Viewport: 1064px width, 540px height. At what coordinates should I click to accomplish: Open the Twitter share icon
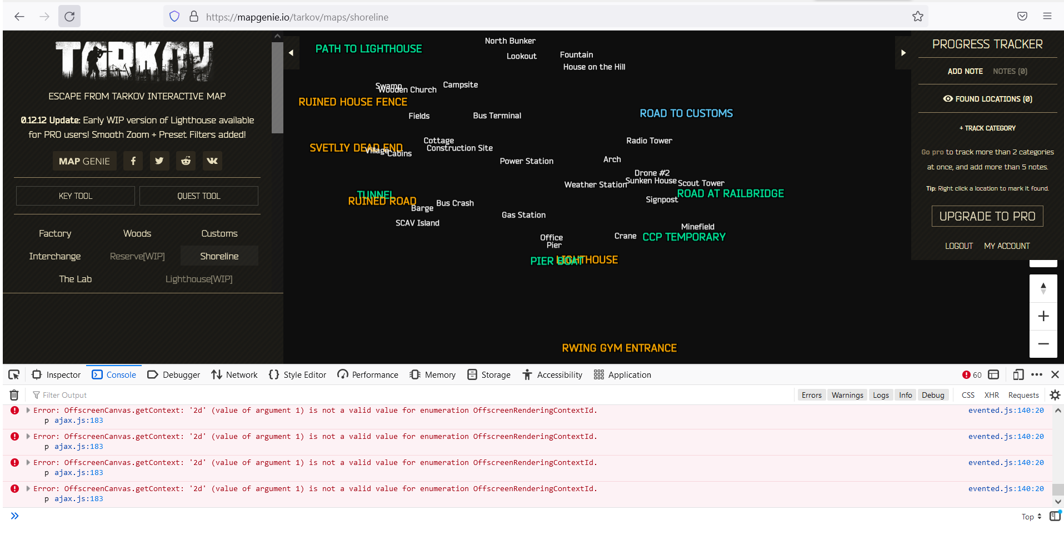point(159,161)
